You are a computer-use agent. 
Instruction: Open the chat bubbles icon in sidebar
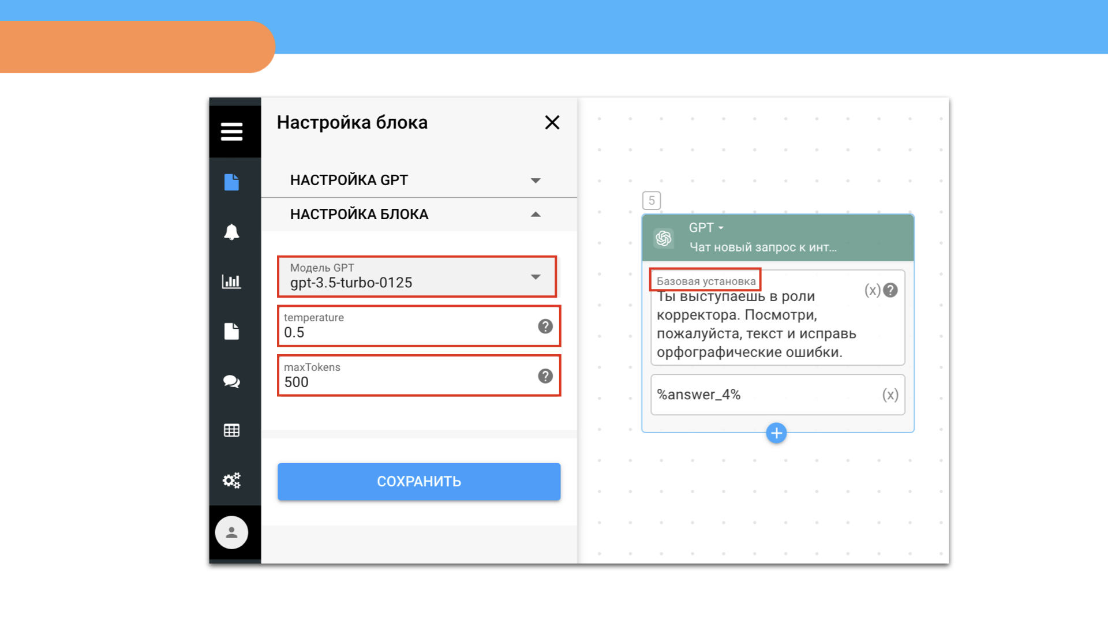pos(231,381)
